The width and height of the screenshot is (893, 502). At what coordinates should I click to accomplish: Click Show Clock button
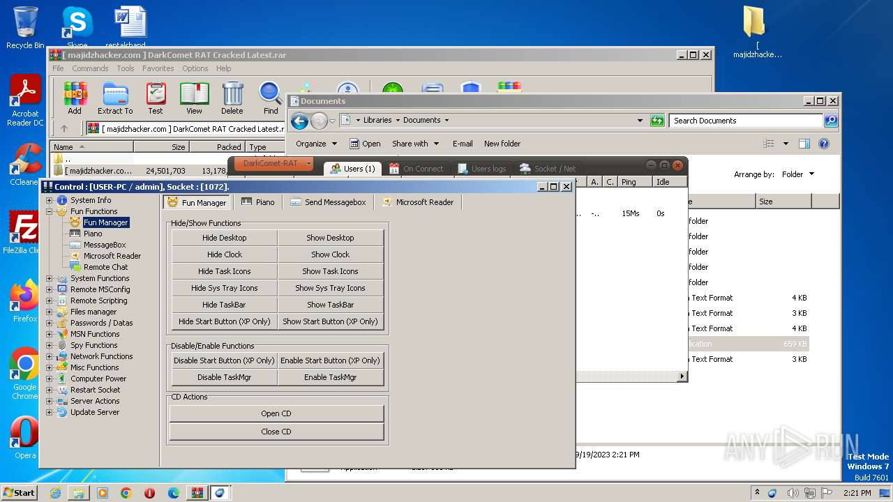coord(331,254)
